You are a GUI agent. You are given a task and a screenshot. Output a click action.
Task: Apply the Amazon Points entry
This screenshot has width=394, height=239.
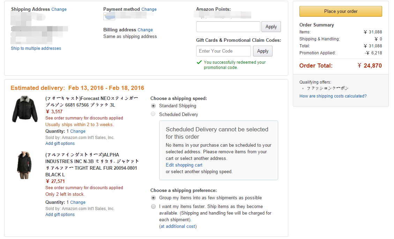tap(271, 26)
